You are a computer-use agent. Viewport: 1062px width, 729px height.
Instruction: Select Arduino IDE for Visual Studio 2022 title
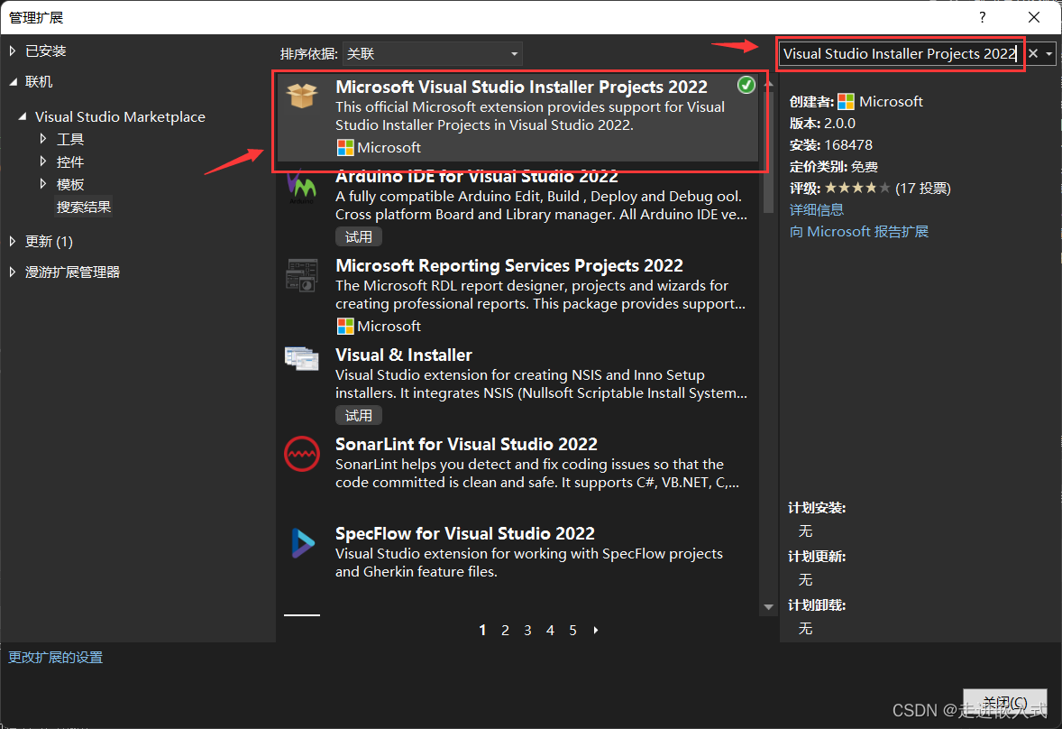477,176
